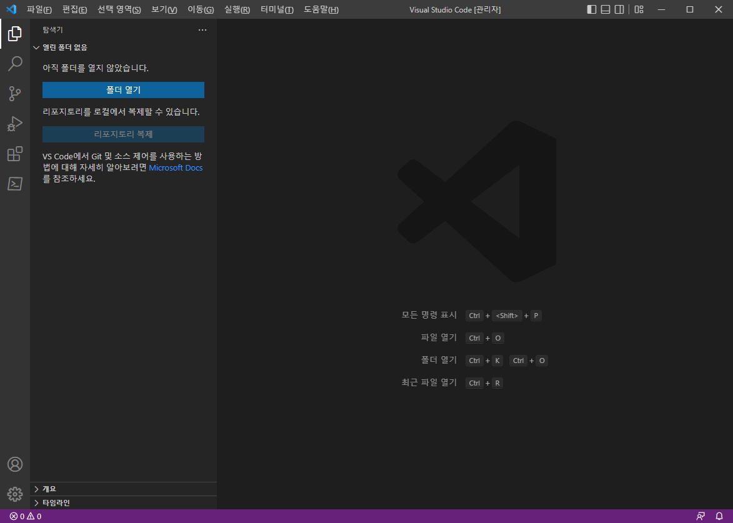The image size is (733, 523).
Task: Open the notifications bell icon
Action: pyautogui.click(x=719, y=517)
